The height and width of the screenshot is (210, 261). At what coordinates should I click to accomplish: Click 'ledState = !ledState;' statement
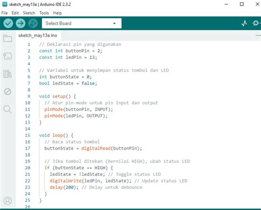click(77, 174)
